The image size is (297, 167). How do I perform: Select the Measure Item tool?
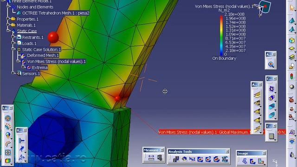pyautogui.click(x=160, y=158)
